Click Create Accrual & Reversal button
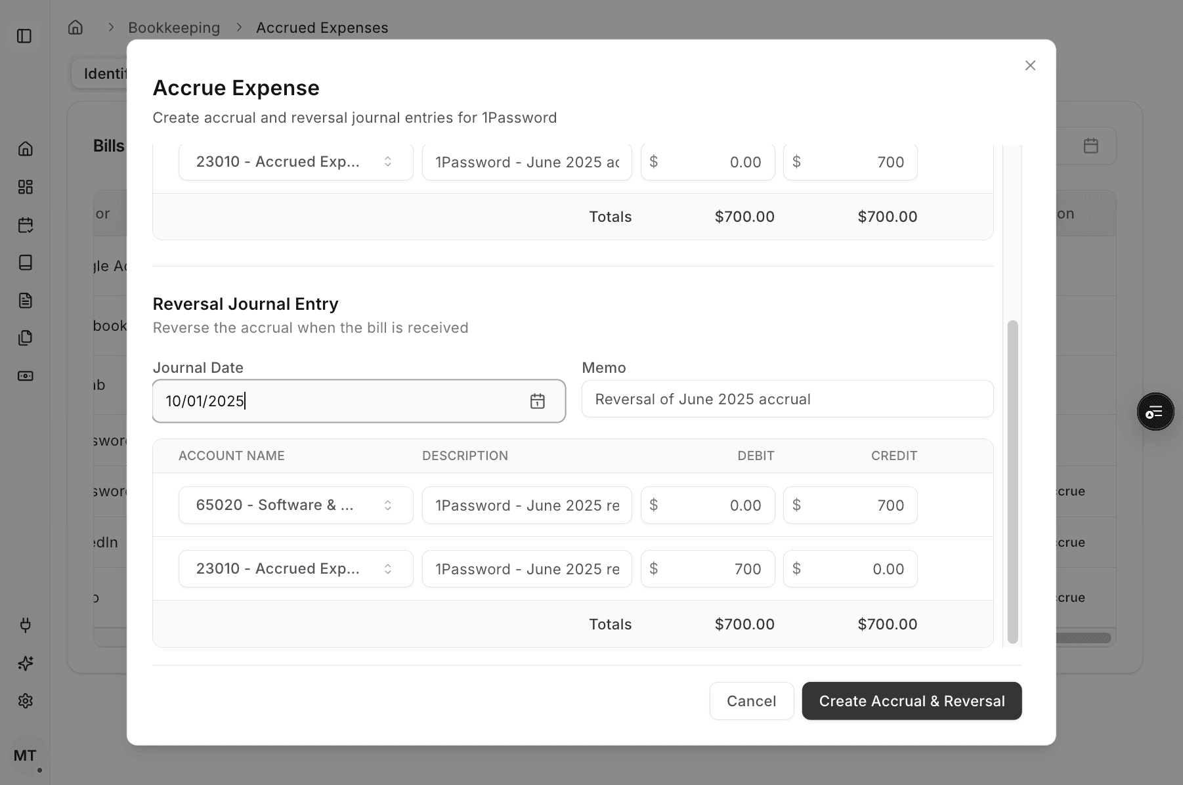 911,701
